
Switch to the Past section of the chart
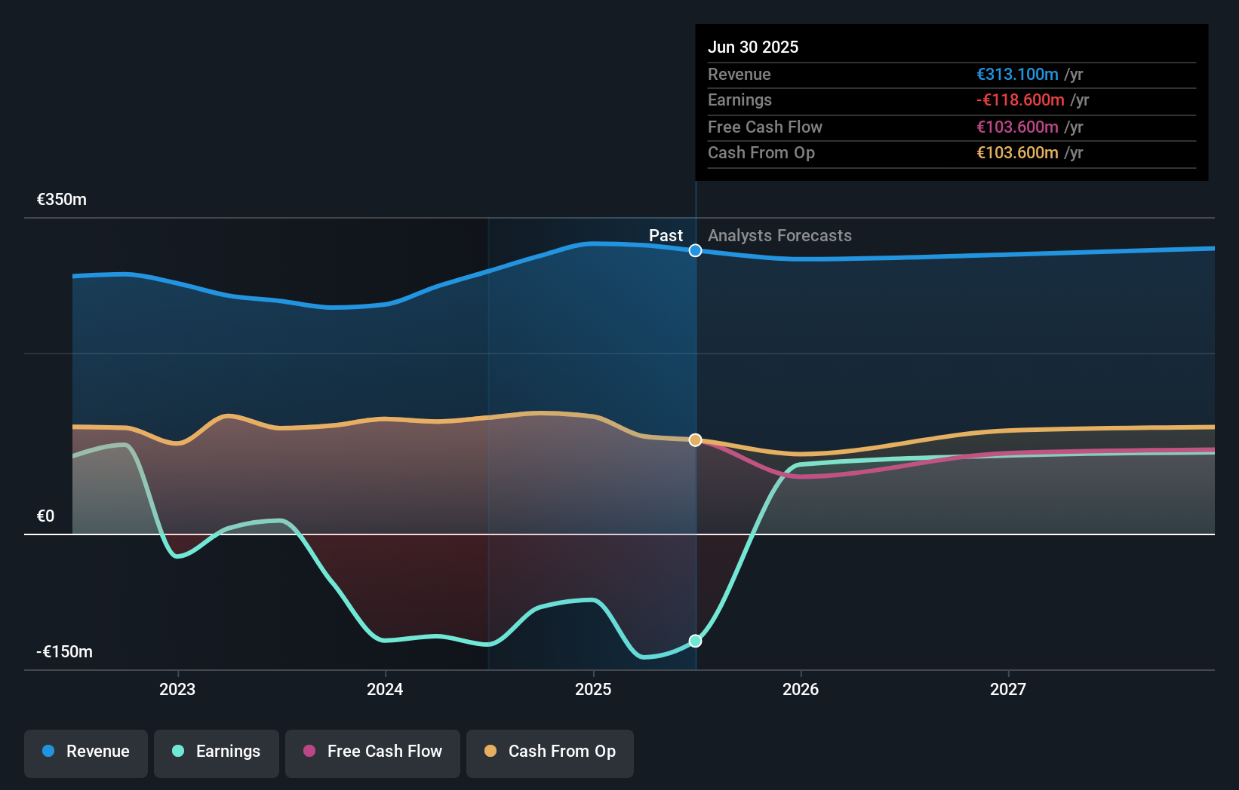pos(666,235)
